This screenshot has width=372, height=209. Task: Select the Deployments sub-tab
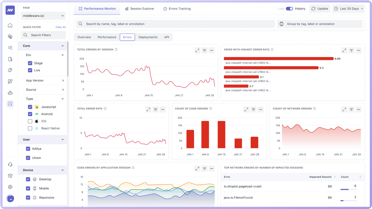click(148, 37)
